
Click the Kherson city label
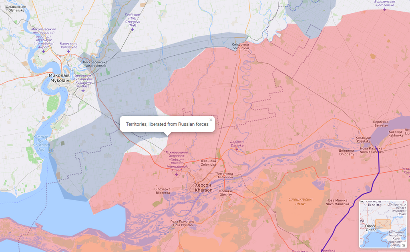(203, 187)
